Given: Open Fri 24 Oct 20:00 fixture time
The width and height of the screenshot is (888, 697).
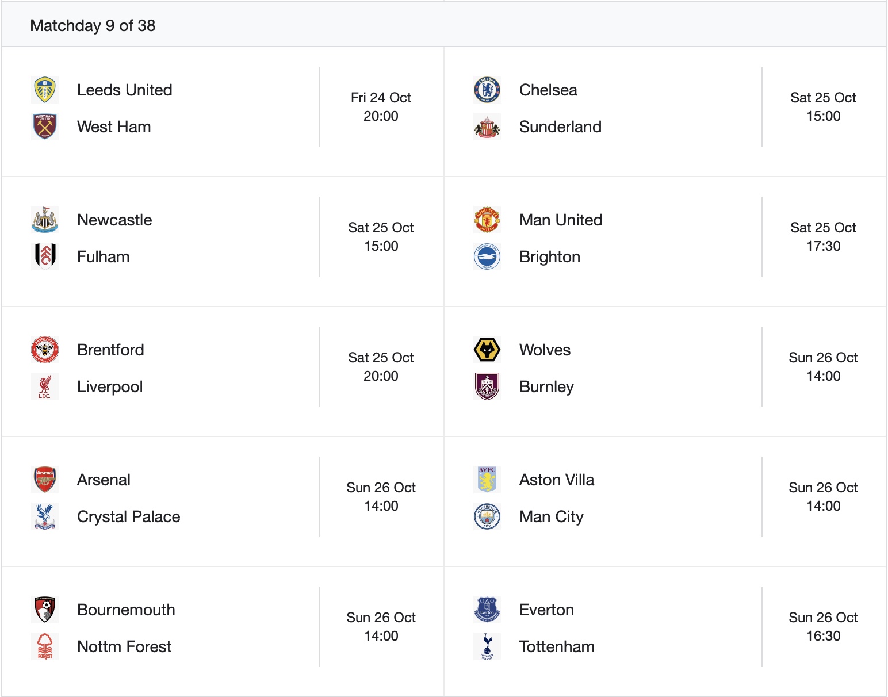Looking at the screenshot, I should 381,107.
